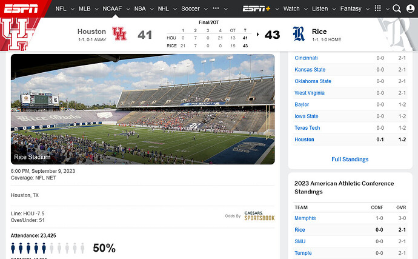This screenshot has width=418, height=259.
Task: Open the Full Standings link
Action: point(350,160)
